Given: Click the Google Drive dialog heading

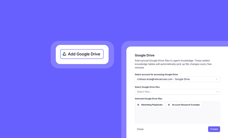Looking at the screenshot, I should point(144,55).
